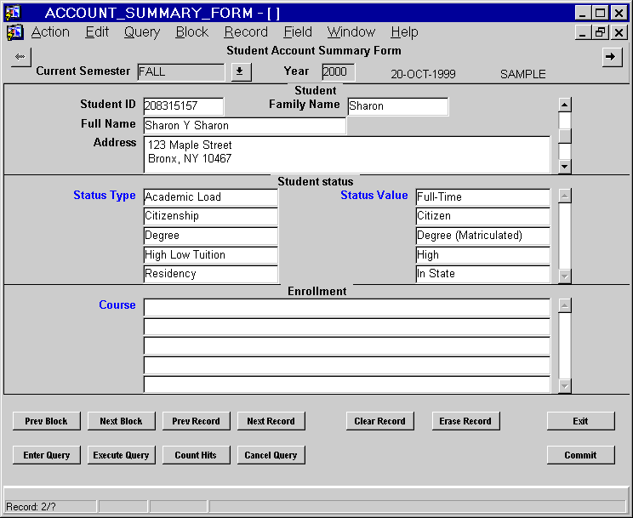The height and width of the screenshot is (518, 633).
Task: Go to Next Record
Action: click(271, 421)
